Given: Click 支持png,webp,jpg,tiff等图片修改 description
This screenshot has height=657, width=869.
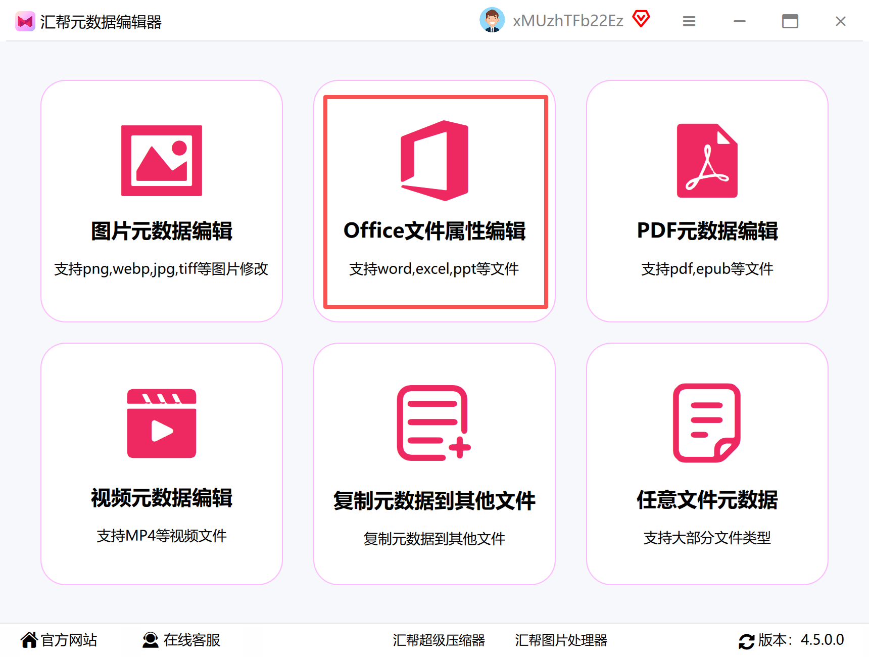Looking at the screenshot, I should pos(161,269).
